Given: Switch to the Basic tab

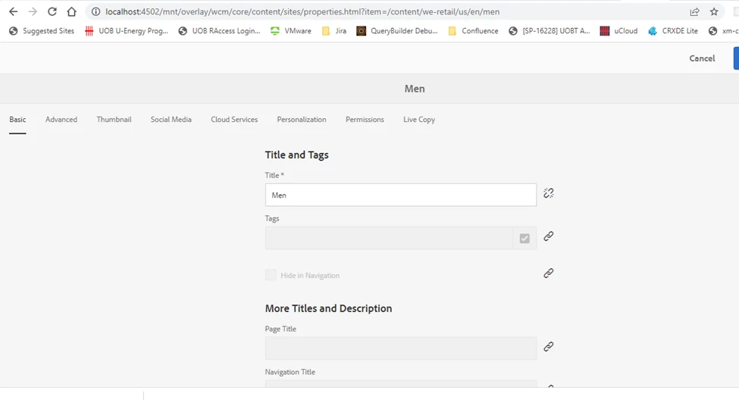Looking at the screenshot, I should pos(17,120).
